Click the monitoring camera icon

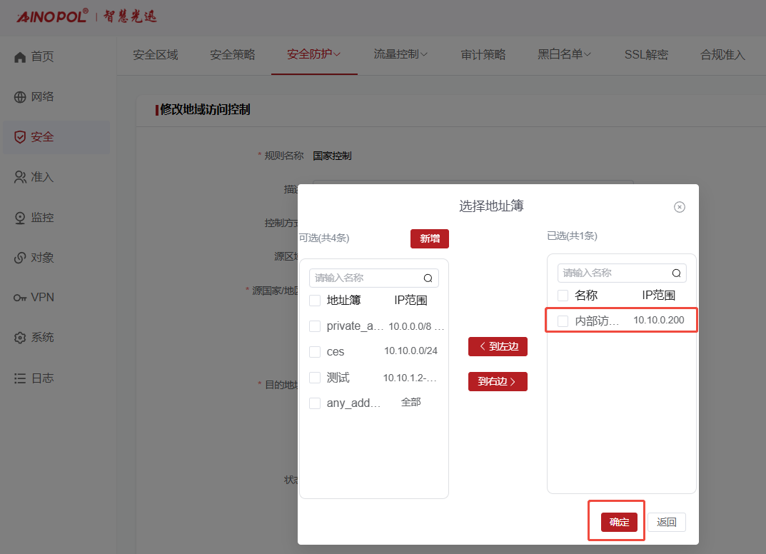pyautogui.click(x=20, y=218)
